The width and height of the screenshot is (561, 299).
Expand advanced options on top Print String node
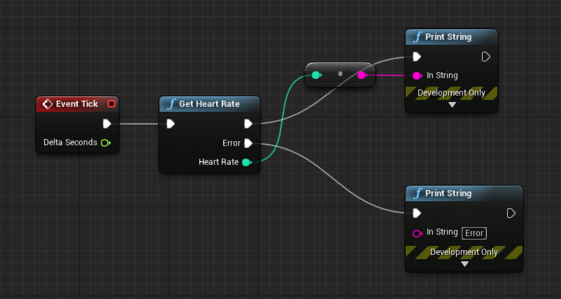[452, 105]
